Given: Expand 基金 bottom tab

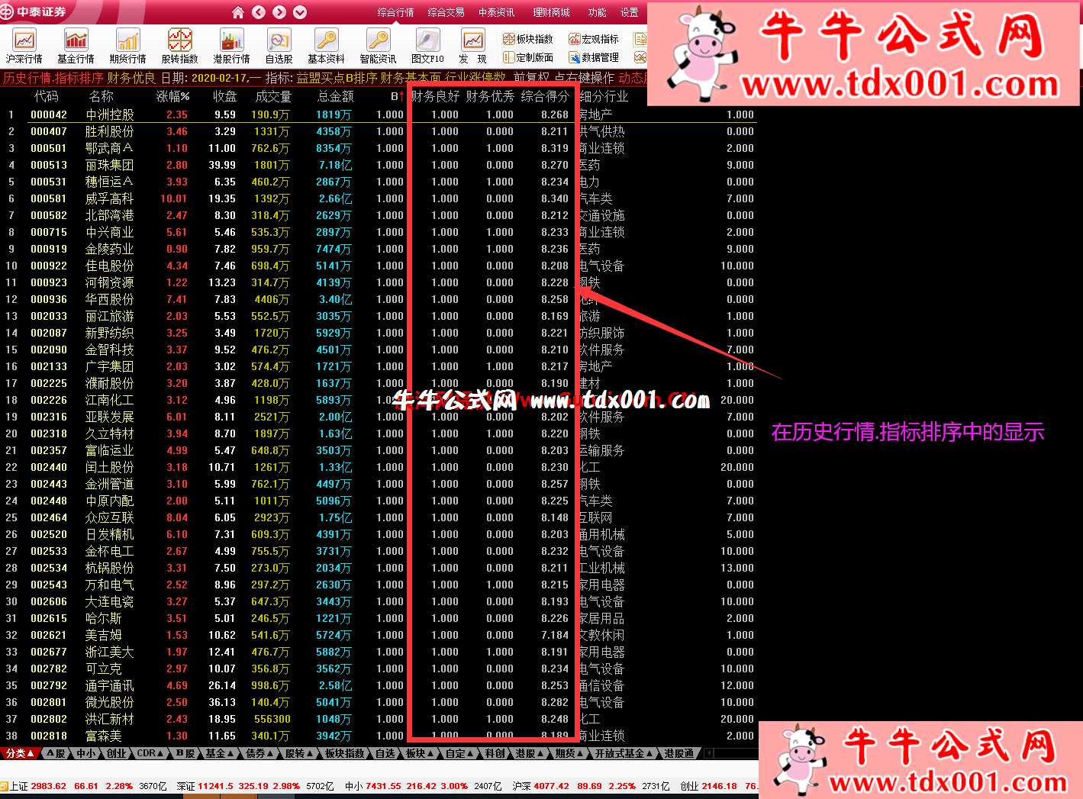Looking at the screenshot, I should tap(220, 753).
